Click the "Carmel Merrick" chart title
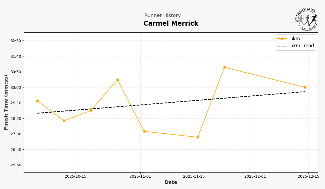Viewport: 325px width, 189px height. 171,24
